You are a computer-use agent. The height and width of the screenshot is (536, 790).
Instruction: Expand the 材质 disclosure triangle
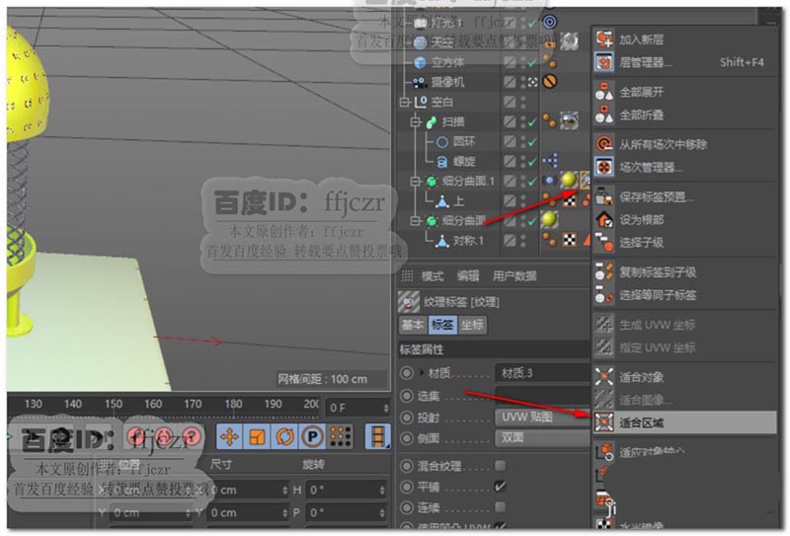click(x=422, y=373)
